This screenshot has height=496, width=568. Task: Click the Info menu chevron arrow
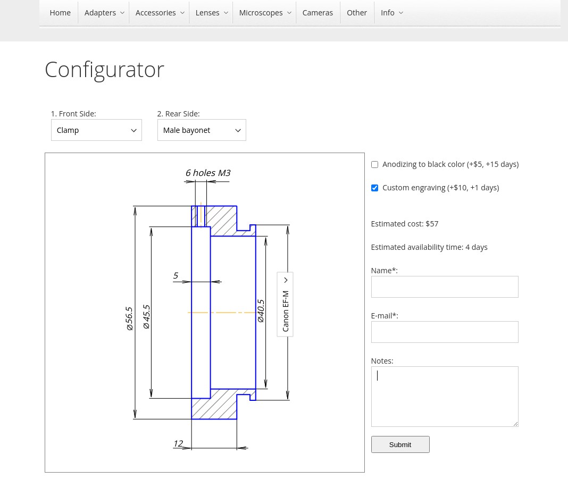click(400, 13)
